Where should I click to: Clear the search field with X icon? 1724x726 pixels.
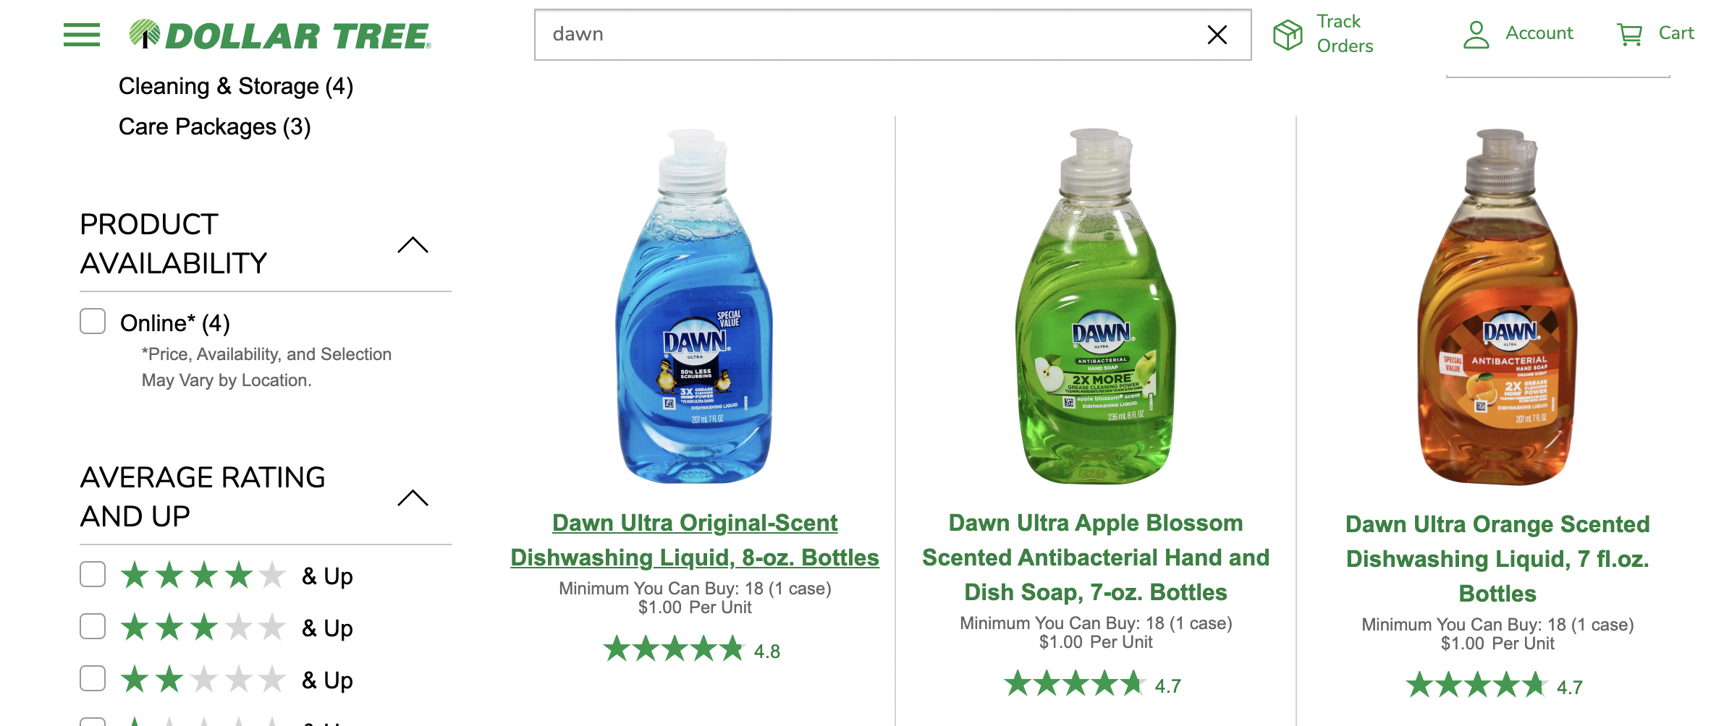point(1217,35)
